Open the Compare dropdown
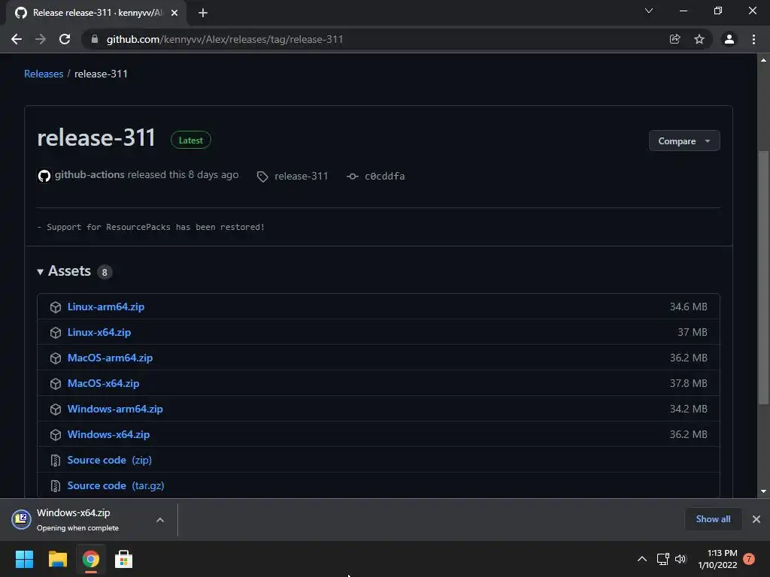The image size is (770, 577). pyautogui.click(x=684, y=140)
